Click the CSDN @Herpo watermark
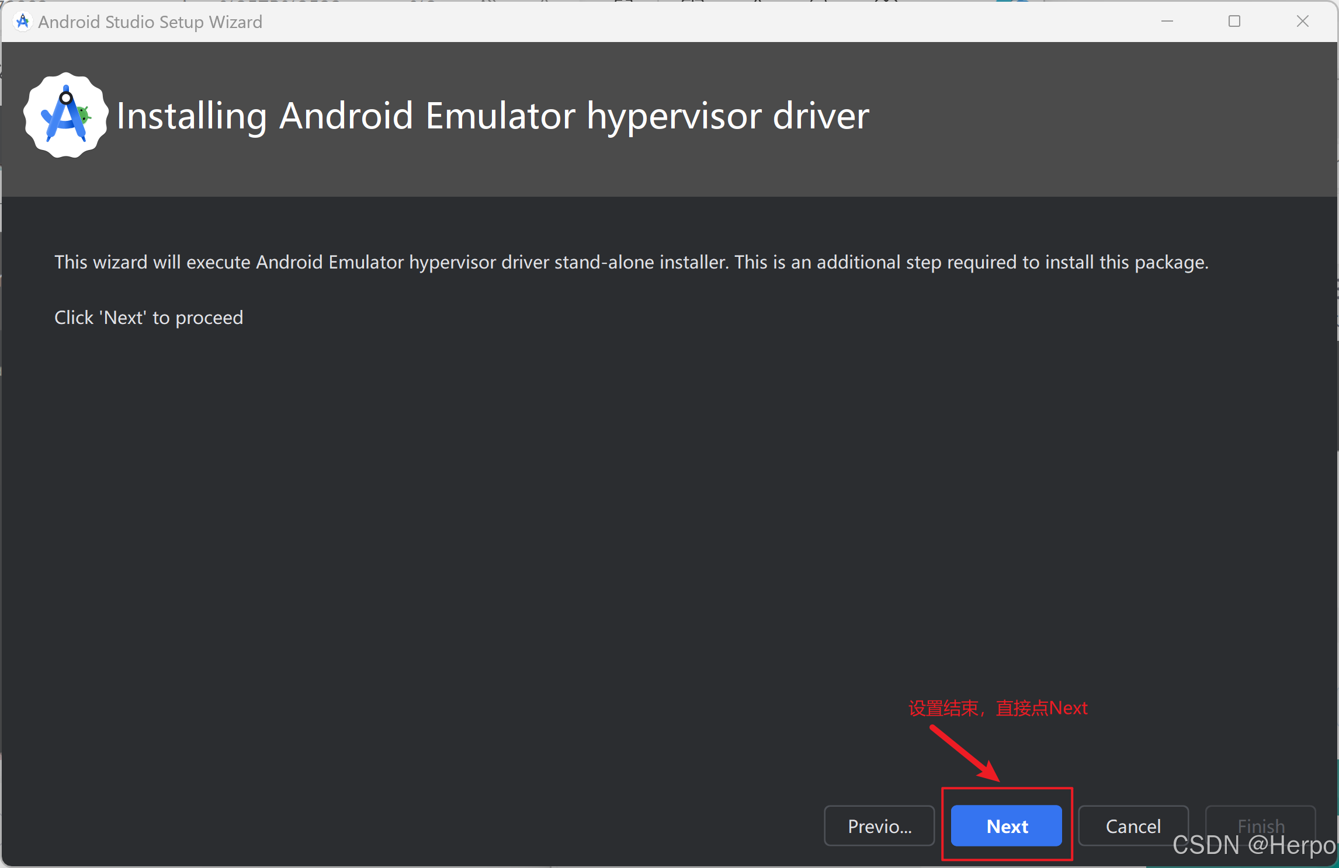Screen dimensions: 1339x868 (1254, 846)
